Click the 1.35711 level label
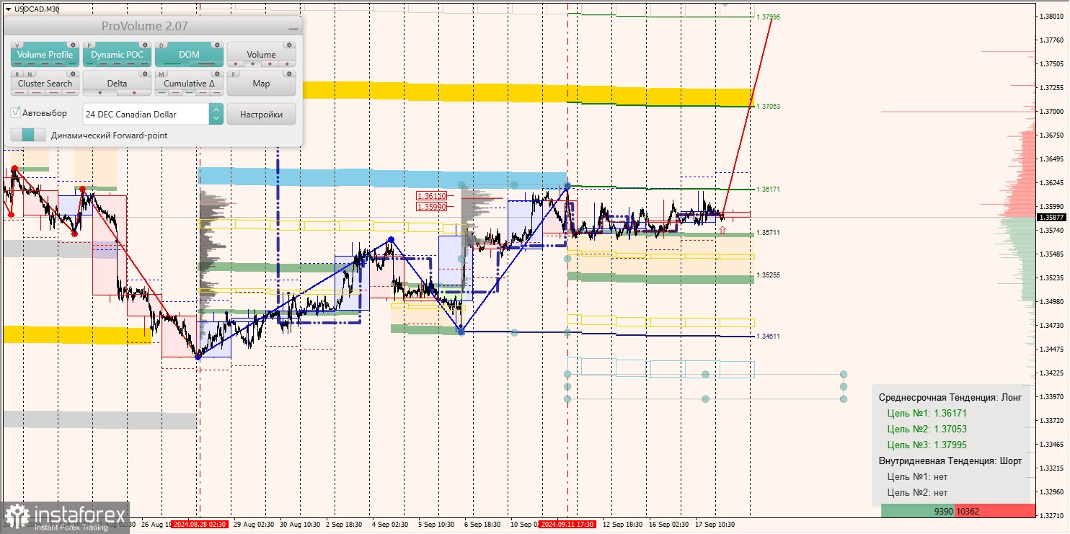This screenshot has height=534, width=1070. coord(768,233)
